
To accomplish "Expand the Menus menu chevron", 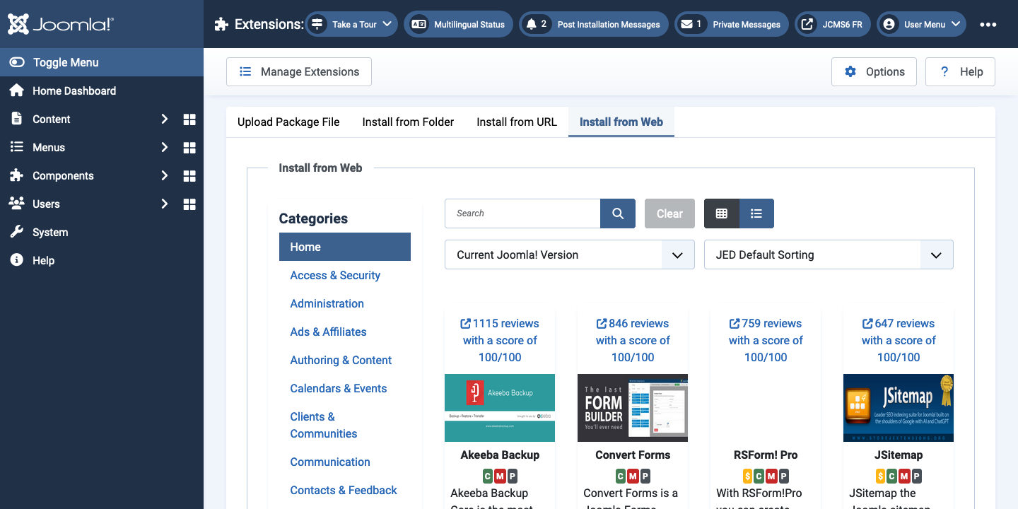I will [164, 148].
